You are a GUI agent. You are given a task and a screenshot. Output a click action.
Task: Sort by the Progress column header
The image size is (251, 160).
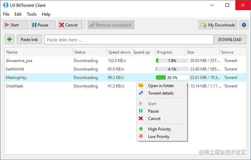click(170, 52)
